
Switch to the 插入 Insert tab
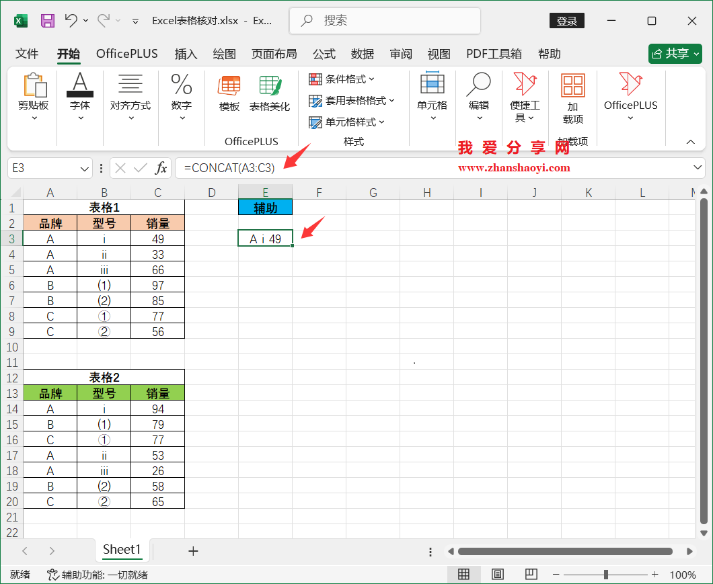[x=186, y=54]
